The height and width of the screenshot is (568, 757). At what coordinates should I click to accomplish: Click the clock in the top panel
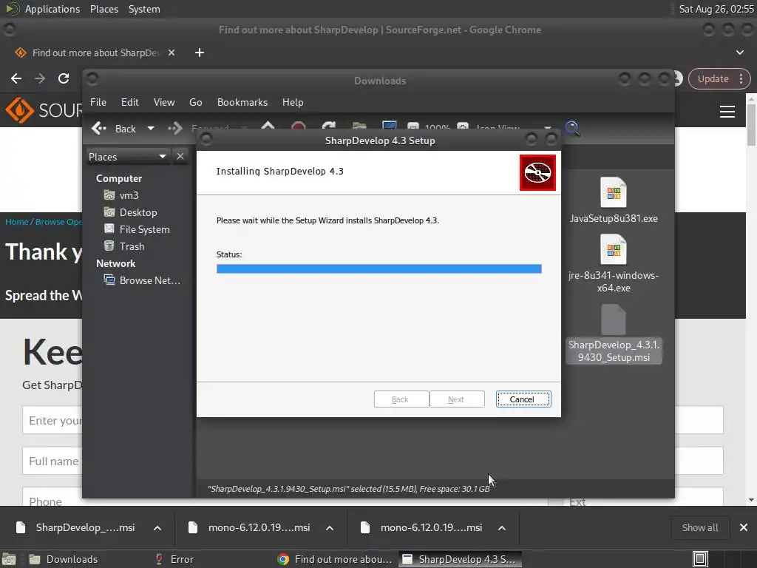click(716, 9)
